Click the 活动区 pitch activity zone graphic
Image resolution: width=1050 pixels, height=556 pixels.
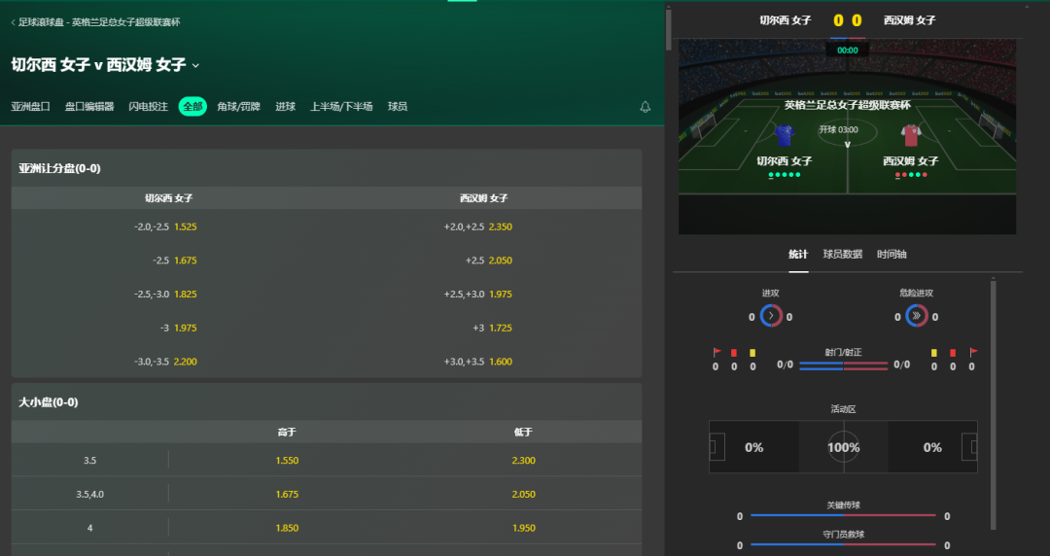843,447
